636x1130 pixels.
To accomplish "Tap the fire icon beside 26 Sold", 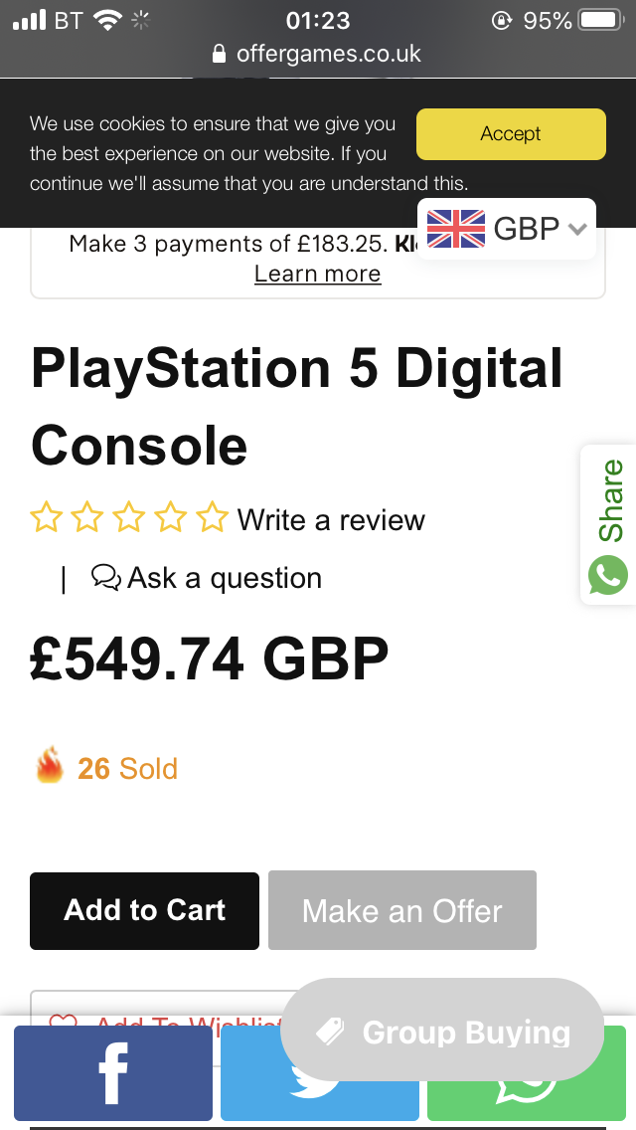I will (50, 768).
